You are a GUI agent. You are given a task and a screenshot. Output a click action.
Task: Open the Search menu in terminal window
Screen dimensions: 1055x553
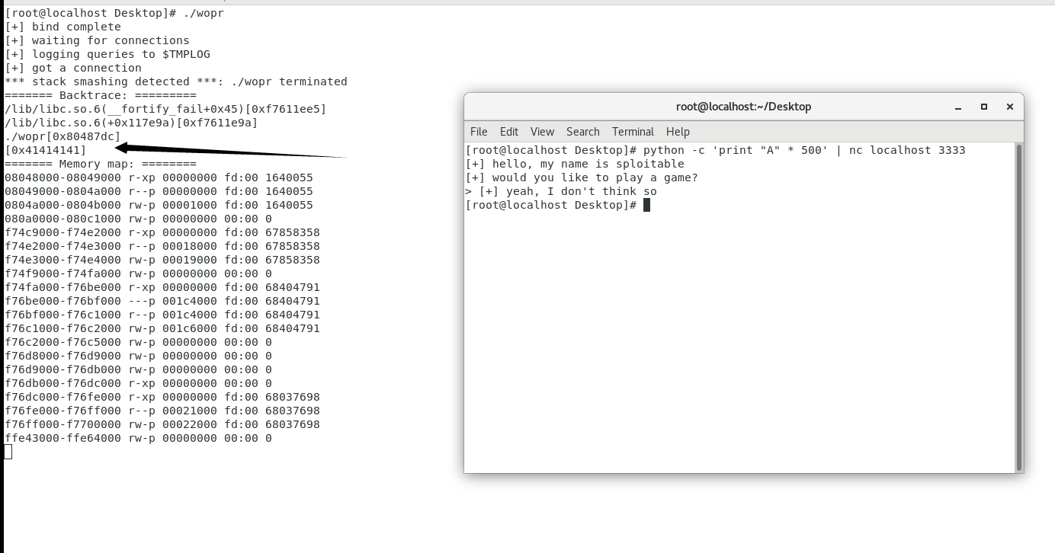(582, 132)
